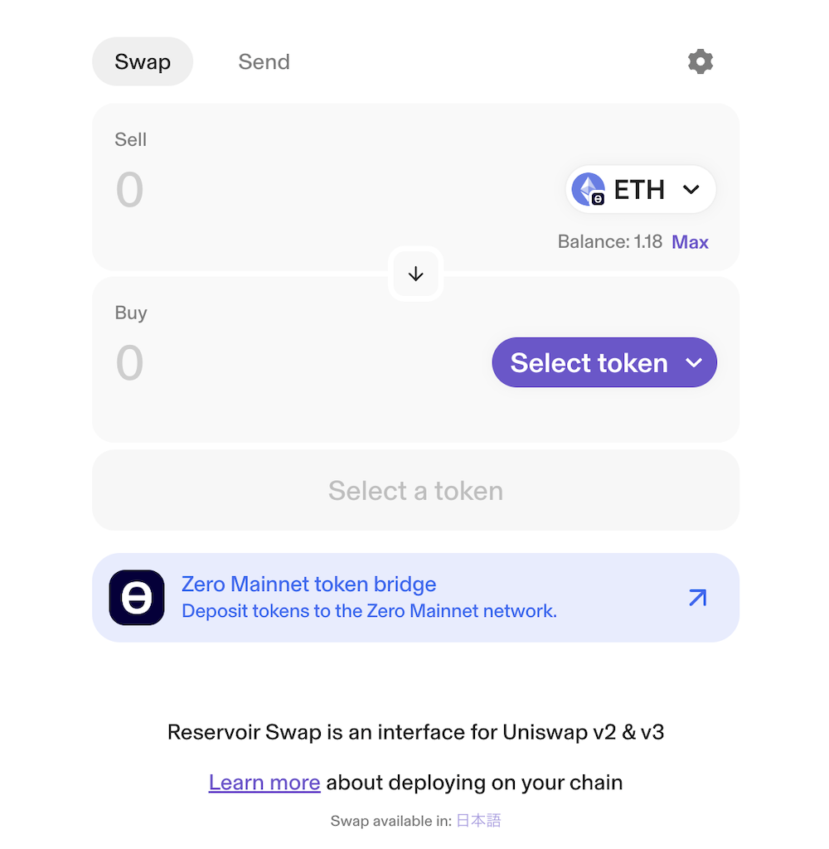
Task: Click the Balance: 1.18 text
Action: 609,242
